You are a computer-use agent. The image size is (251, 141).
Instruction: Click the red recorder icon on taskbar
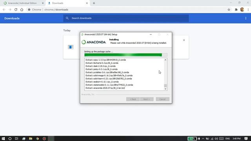44,139
